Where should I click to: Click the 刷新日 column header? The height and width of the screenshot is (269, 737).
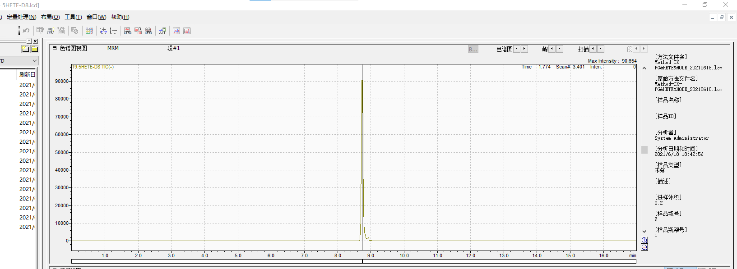[x=27, y=74]
